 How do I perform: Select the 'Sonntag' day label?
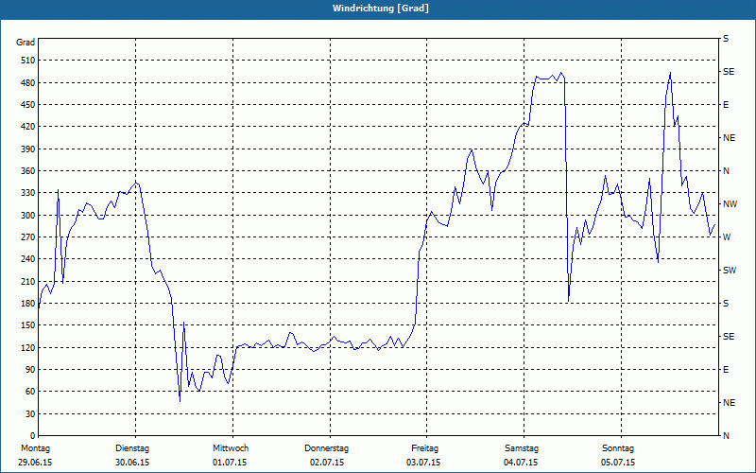click(x=618, y=448)
